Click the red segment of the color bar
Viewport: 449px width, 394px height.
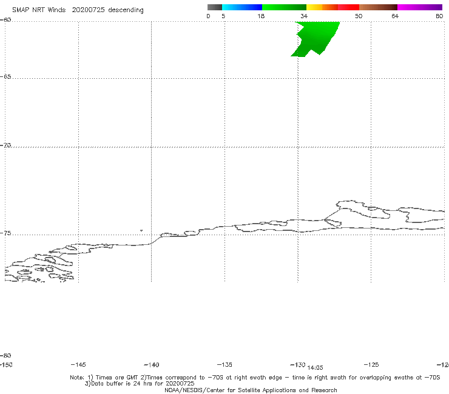coord(348,7)
